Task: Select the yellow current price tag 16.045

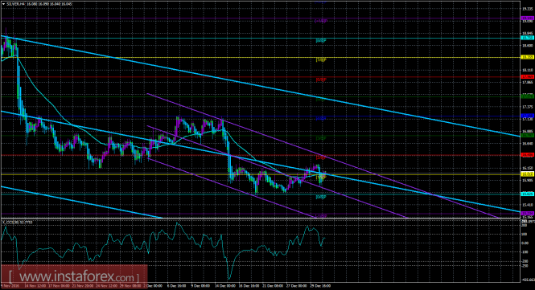Action: (x=528, y=174)
